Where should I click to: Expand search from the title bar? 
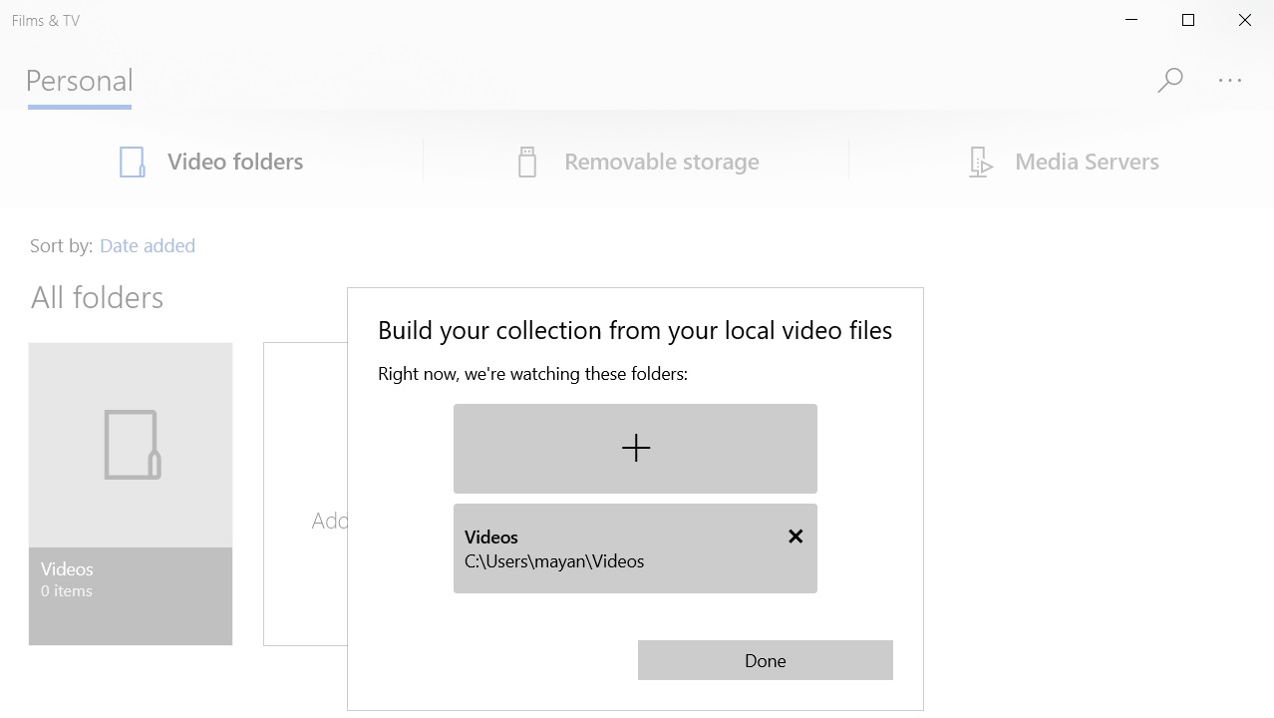pos(1169,80)
